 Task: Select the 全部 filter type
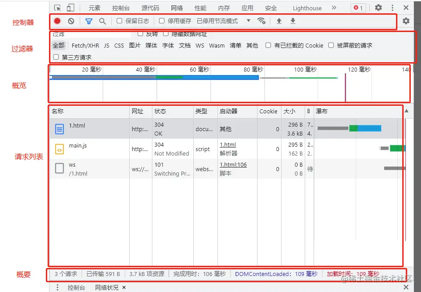(58, 45)
